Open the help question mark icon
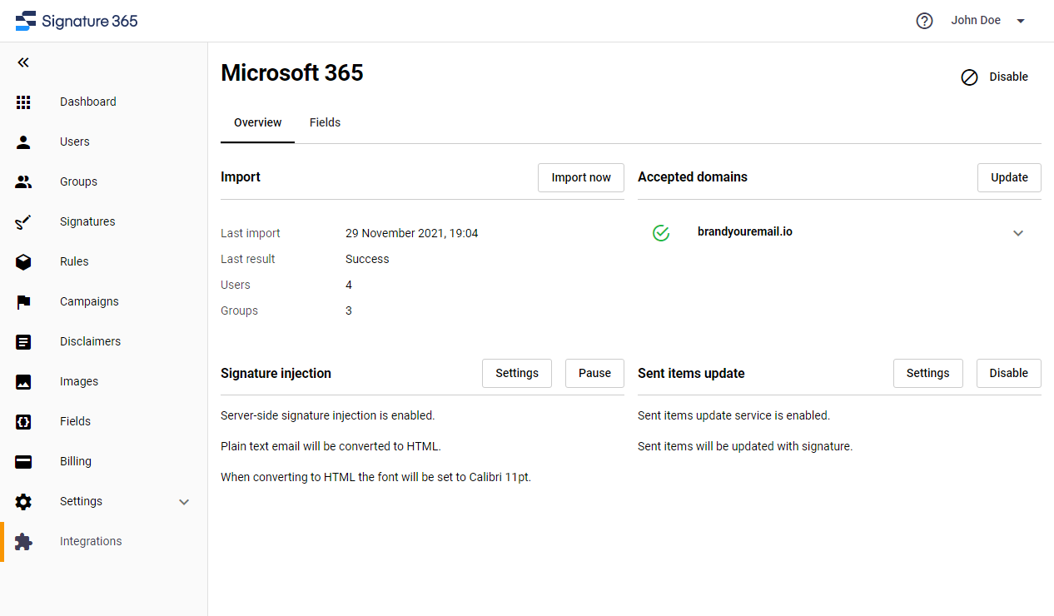Image resolution: width=1054 pixels, height=616 pixels. pyautogui.click(x=924, y=21)
